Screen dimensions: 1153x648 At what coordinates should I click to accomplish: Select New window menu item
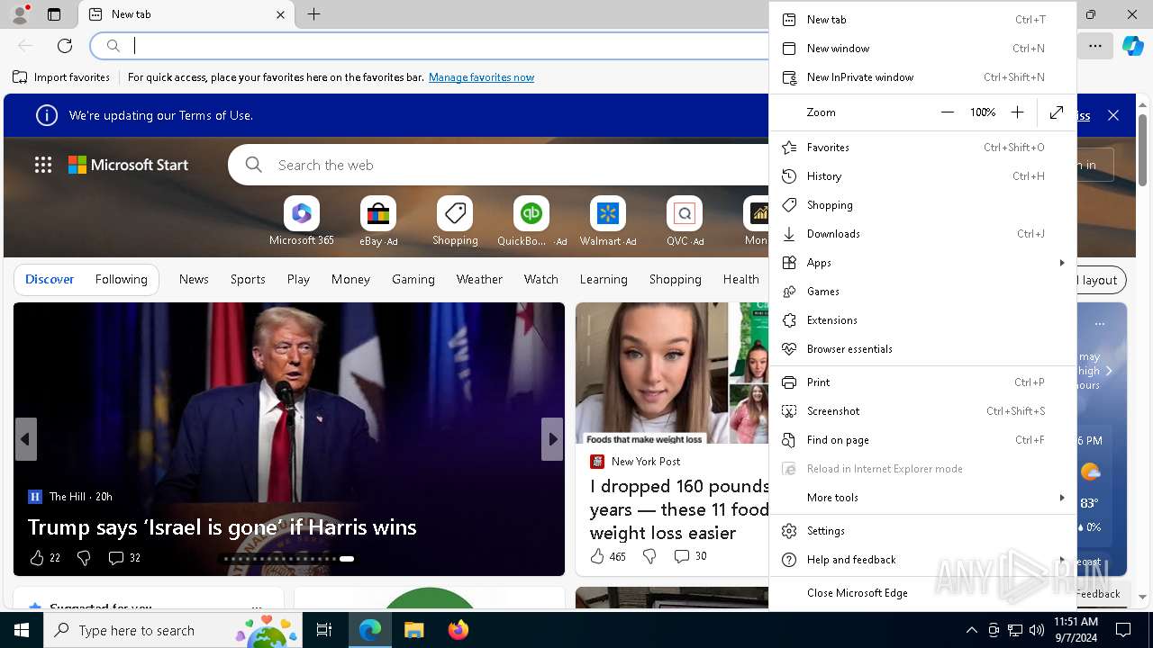point(923,49)
